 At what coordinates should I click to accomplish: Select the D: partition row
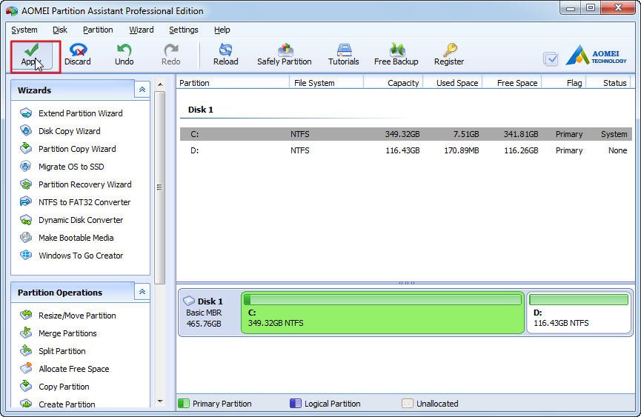pyautogui.click(x=406, y=150)
